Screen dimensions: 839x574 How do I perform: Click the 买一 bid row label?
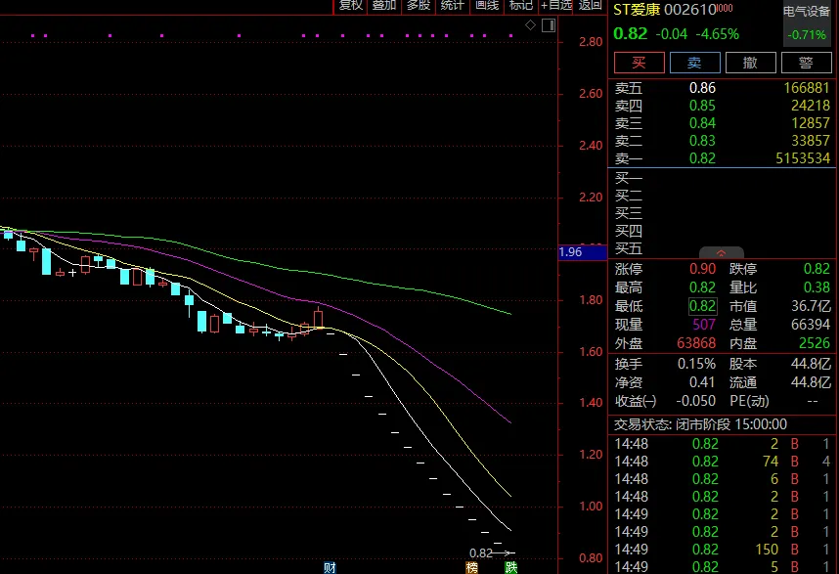click(628, 178)
